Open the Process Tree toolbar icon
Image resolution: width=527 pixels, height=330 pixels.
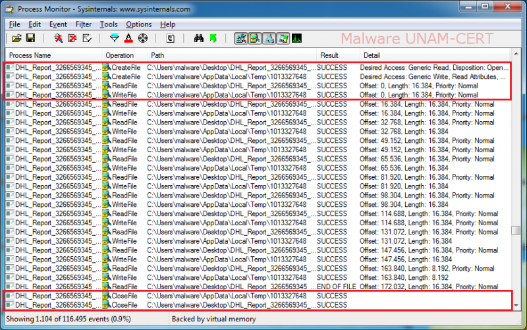(x=171, y=38)
